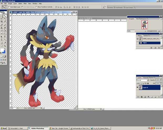Viewport: 163px width, 130px height.
Task: Select the Dodge tool
Action: coord(5,33)
